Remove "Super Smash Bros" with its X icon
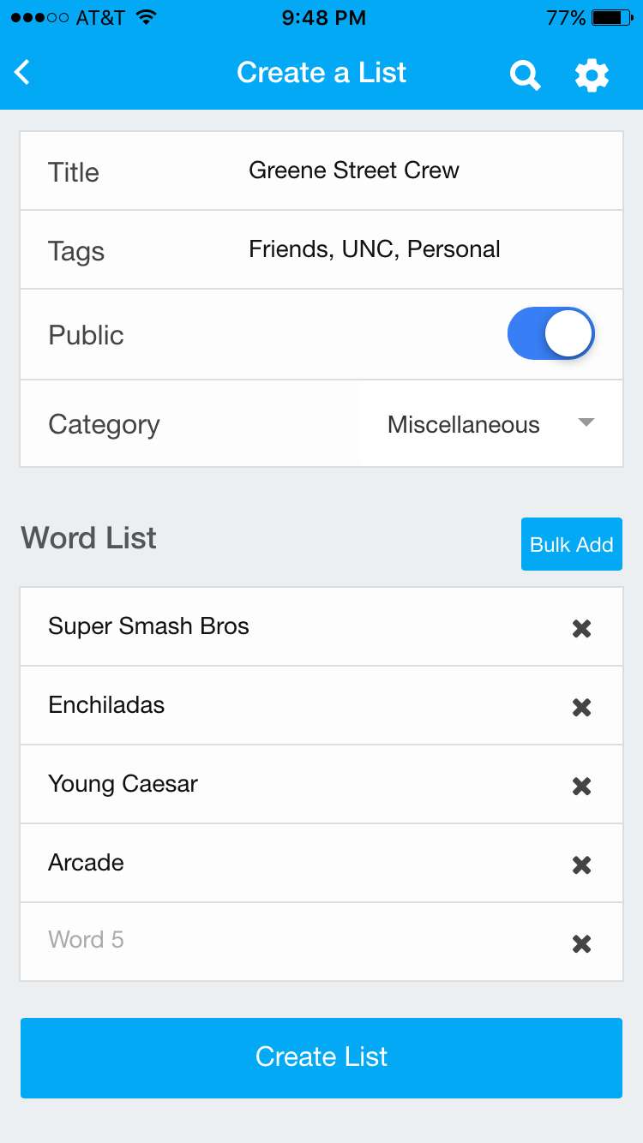Image resolution: width=643 pixels, height=1143 pixels. tap(581, 628)
